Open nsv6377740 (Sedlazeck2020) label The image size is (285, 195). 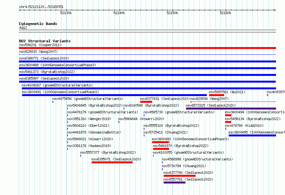click(188, 173)
